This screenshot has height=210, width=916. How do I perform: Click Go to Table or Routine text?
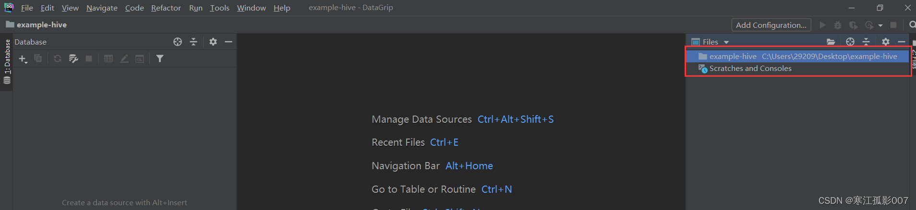[x=423, y=189]
